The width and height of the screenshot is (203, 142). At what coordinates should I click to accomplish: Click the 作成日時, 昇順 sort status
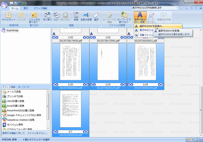pyautogui.click(x=9, y=140)
